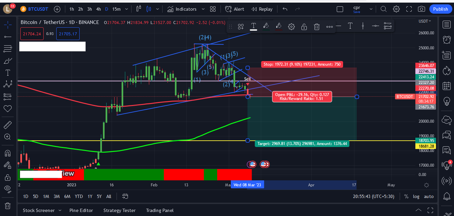Open the Fibonacci retracement tools
This screenshot has width=454, height=216.
(7, 48)
